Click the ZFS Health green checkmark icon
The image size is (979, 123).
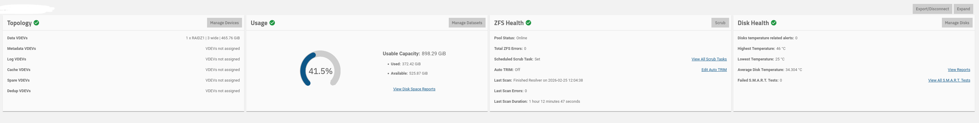coord(528,23)
